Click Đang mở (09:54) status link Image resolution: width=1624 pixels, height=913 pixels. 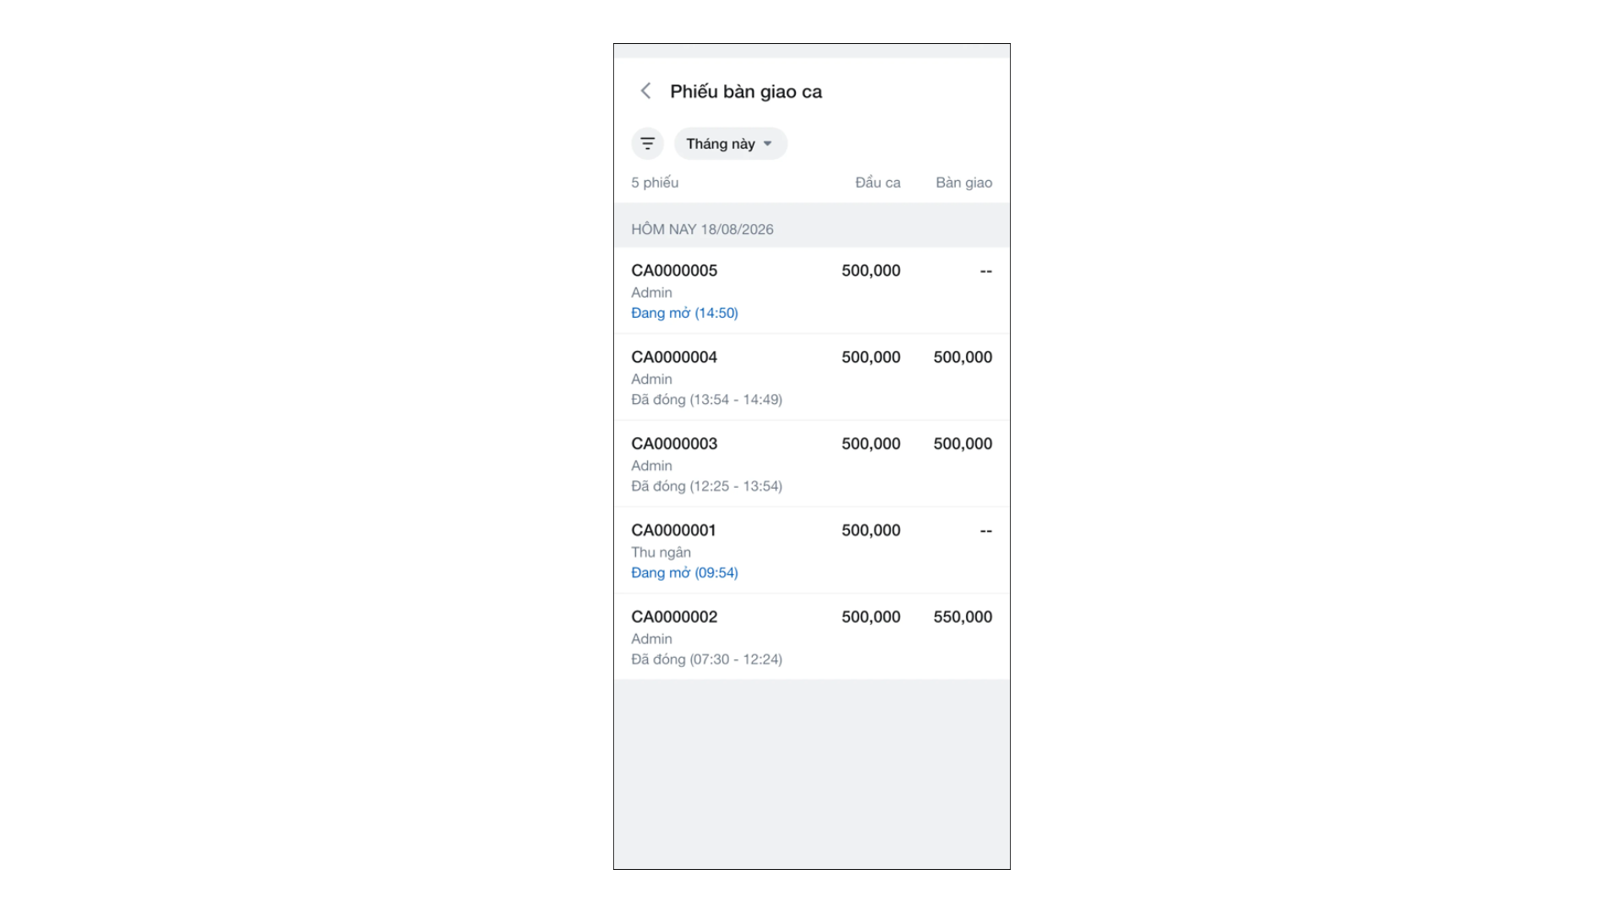tap(684, 572)
